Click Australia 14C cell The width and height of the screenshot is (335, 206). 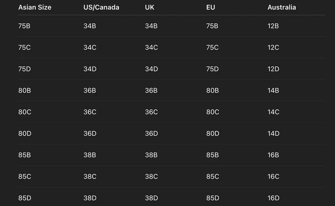point(274,112)
